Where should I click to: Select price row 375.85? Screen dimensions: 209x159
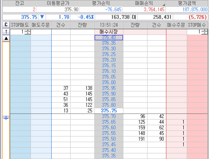109,100
